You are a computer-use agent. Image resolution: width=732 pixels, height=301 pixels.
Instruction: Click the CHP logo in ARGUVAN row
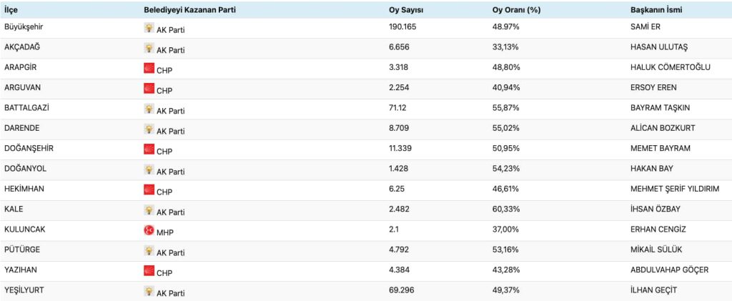[149, 89]
